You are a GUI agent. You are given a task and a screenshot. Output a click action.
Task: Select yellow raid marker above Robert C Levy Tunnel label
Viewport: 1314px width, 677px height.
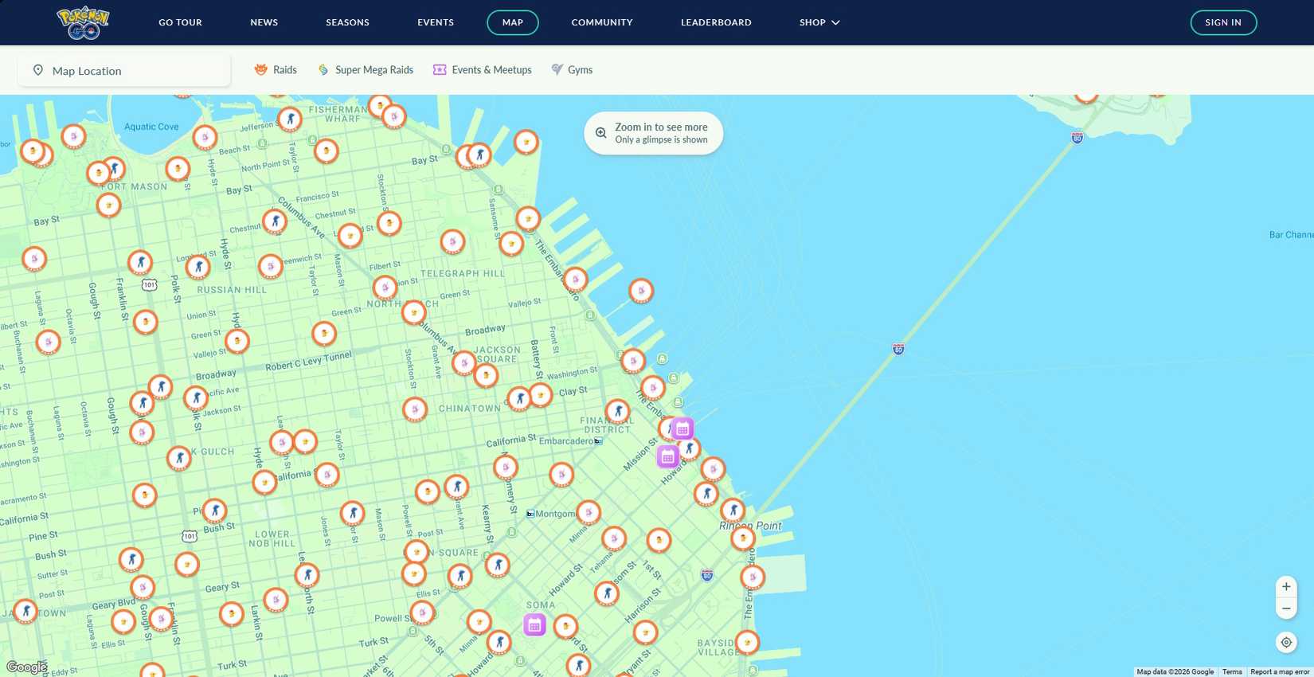pyautogui.click(x=324, y=333)
